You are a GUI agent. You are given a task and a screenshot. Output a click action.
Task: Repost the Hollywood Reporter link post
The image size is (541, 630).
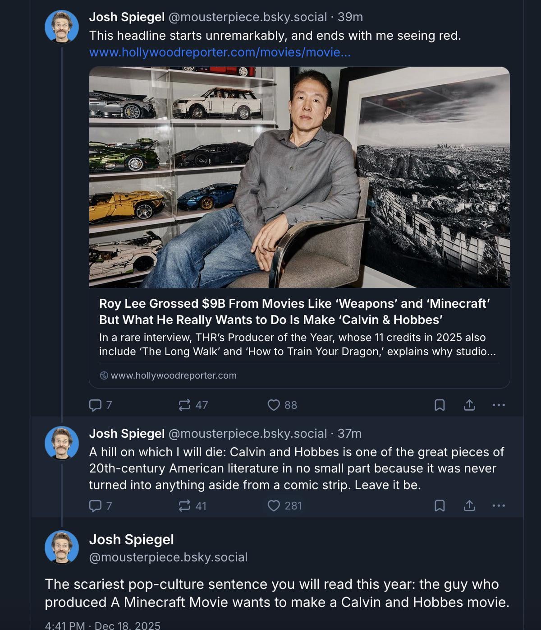[184, 405]
